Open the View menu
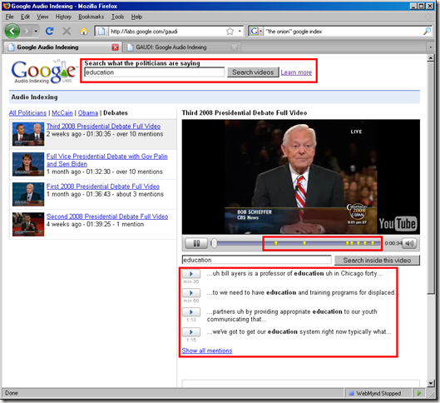Viewport: 440px width, 403px height. 42,17
